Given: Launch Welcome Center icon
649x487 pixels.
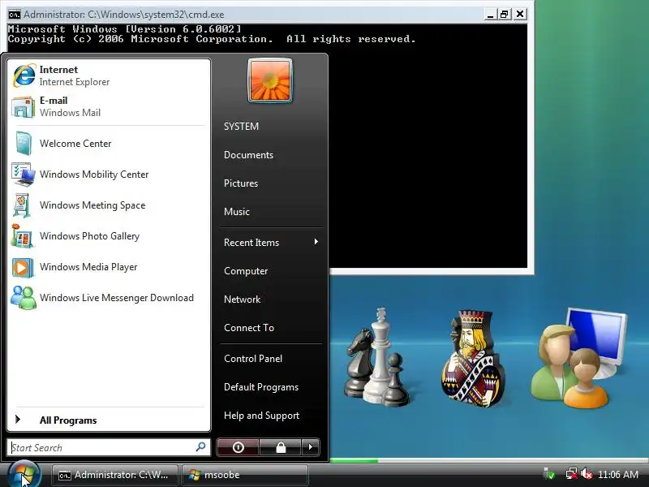Looking at the screenshot, I should click(24, 144).
